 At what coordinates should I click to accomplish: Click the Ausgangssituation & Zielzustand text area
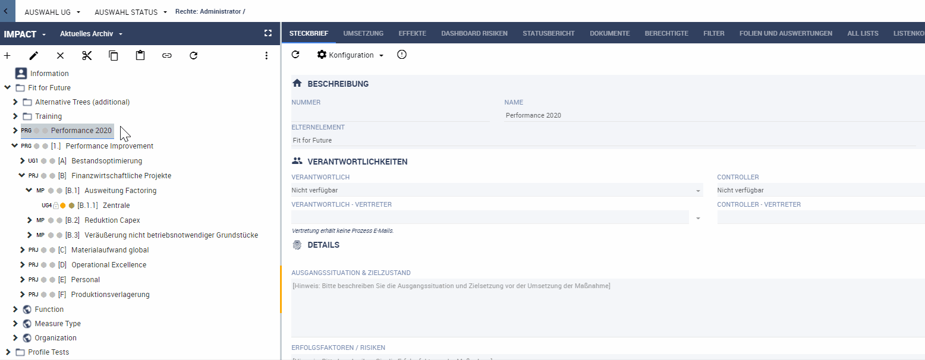coord(608,308)
